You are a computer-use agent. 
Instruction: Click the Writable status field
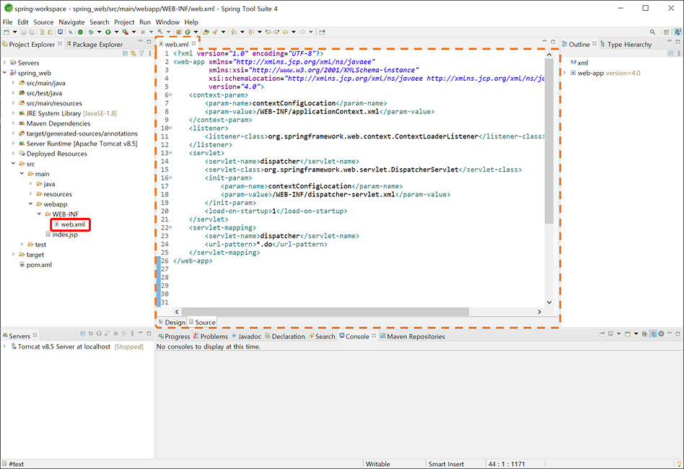point(378,464)
